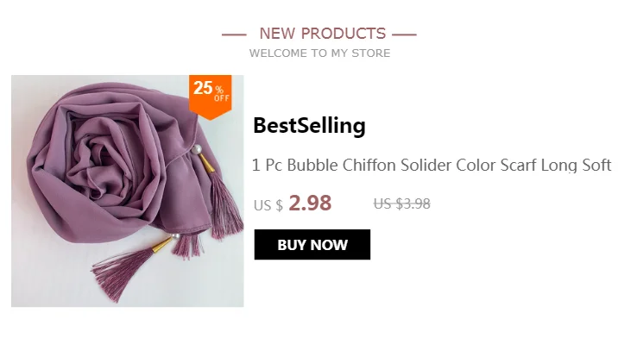The height and width of the screenshot is (357, 637).
Task: Click the upper pearl bead on the scarf
Action: pos(197,150)
